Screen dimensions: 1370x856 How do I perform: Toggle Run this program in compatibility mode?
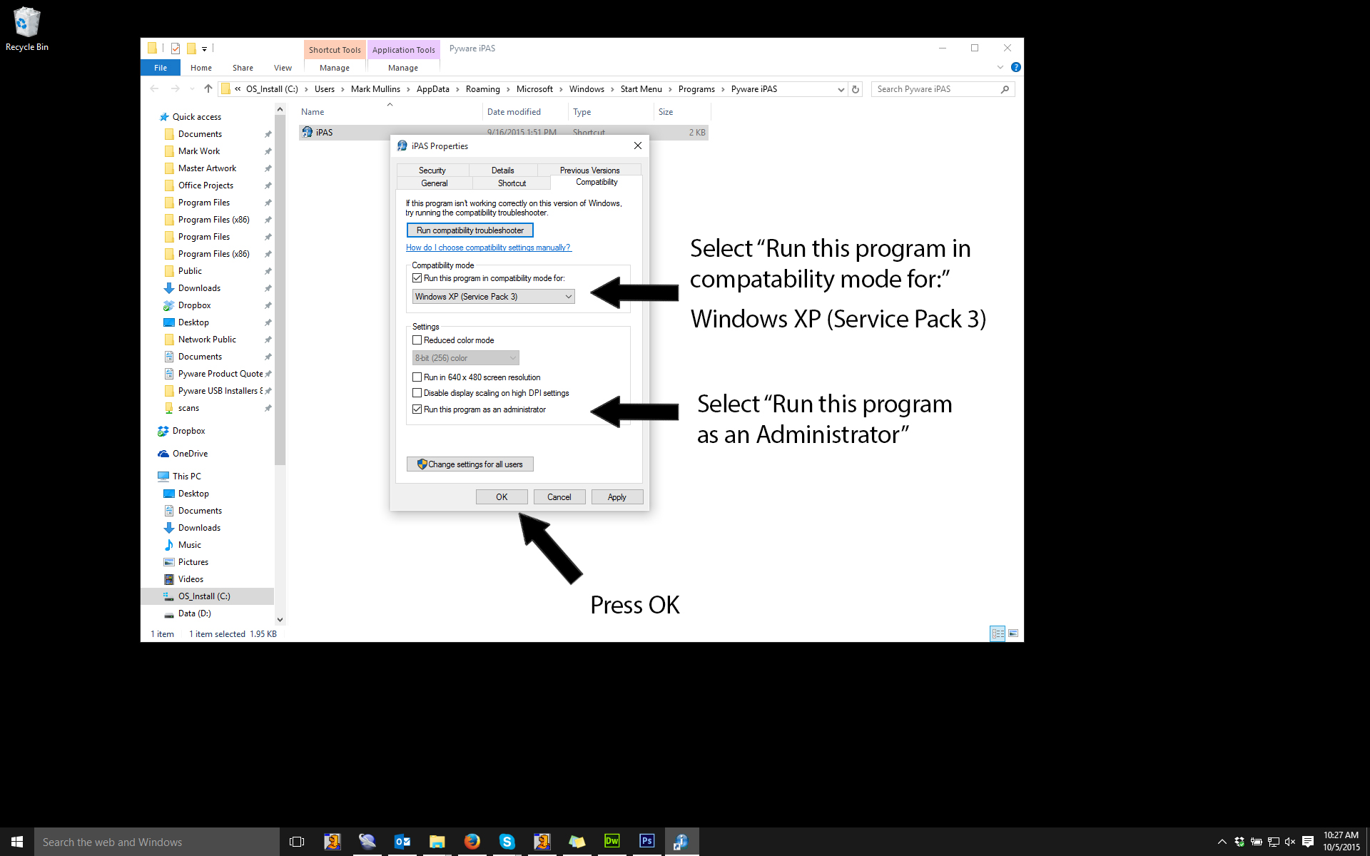417,278
